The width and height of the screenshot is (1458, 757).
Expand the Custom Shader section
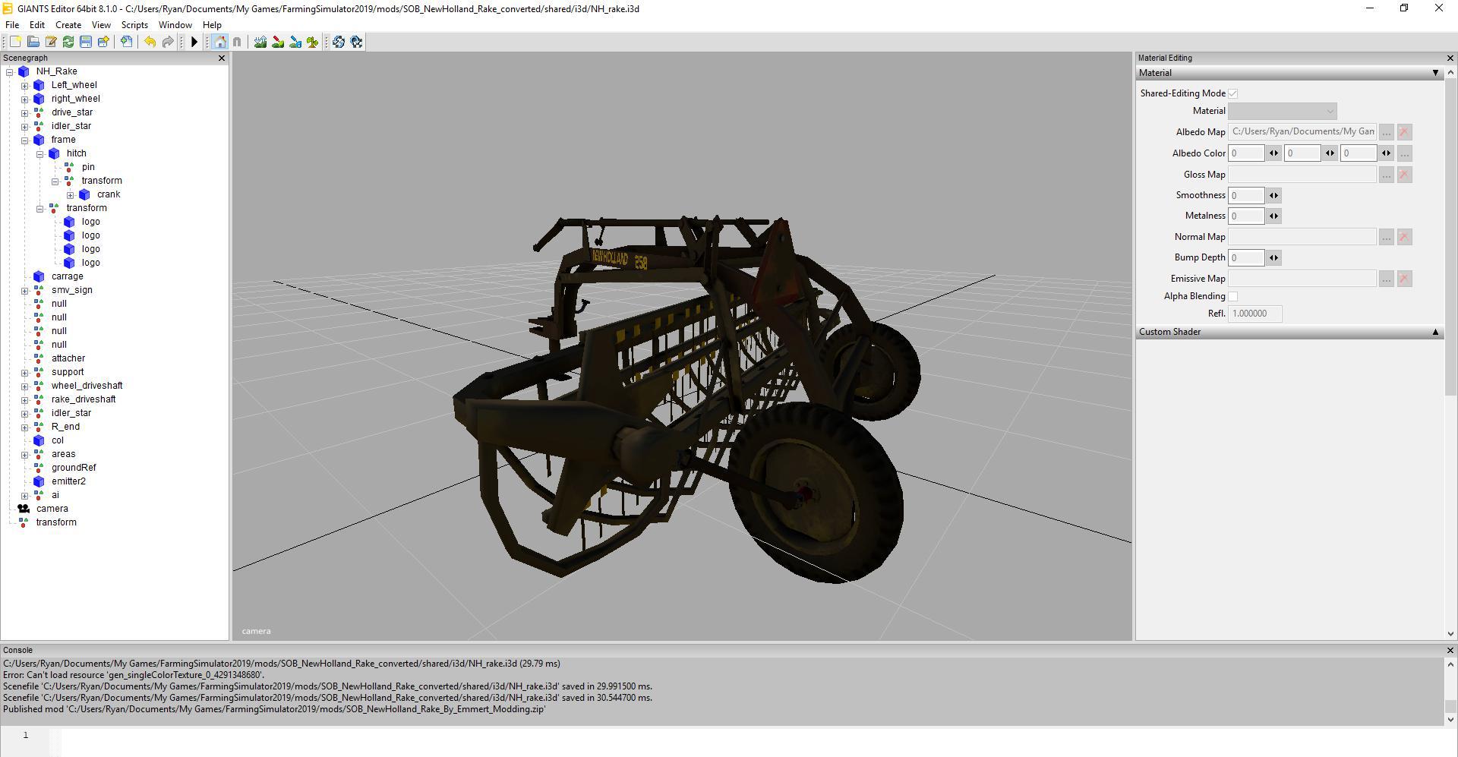[1434, 332]
